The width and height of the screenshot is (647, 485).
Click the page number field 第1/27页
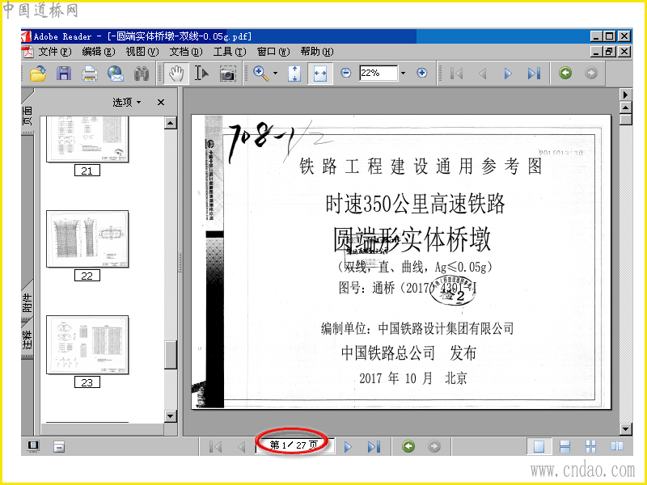tap(294, 445)
